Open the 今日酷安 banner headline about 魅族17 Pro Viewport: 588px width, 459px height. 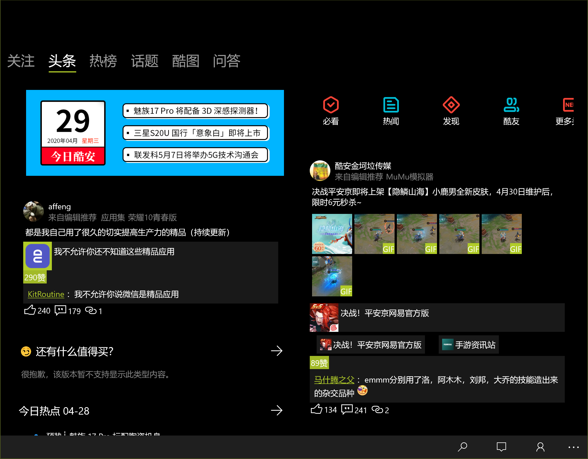pos(195,111)
